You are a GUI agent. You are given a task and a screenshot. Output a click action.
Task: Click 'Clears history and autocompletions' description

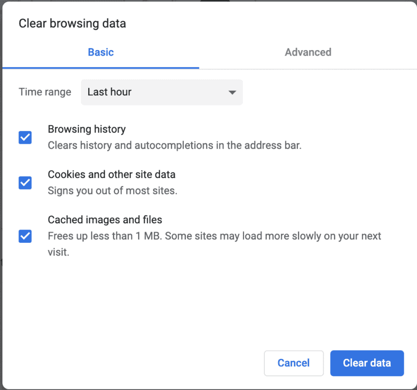coord(175,146)
